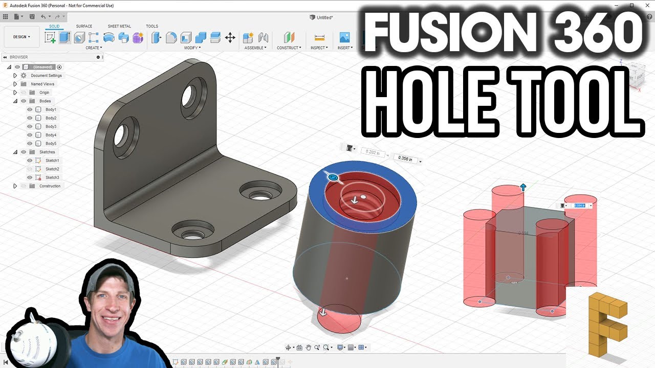
Task: Select the Move/Copy arrows tool
Action: (230, 37)
